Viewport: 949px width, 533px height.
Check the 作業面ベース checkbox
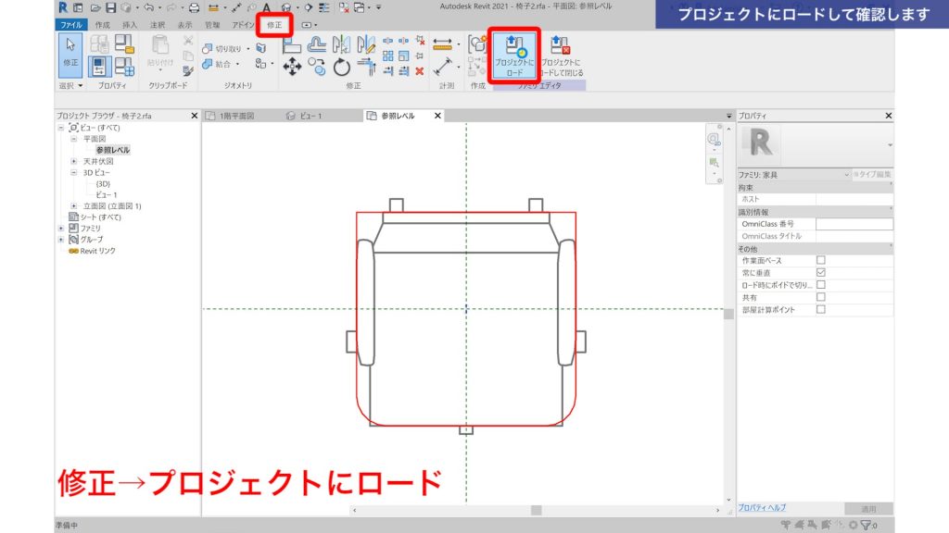pos(820,260)
